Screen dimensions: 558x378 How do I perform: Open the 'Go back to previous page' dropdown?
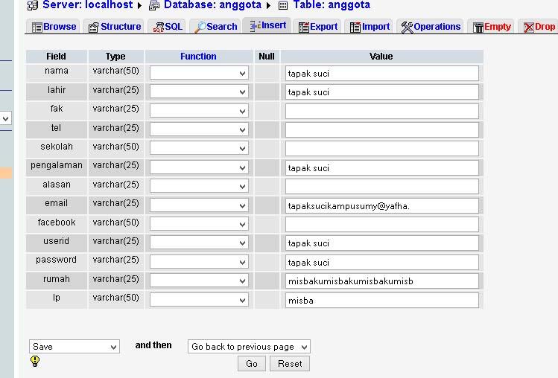pos(249,346)
